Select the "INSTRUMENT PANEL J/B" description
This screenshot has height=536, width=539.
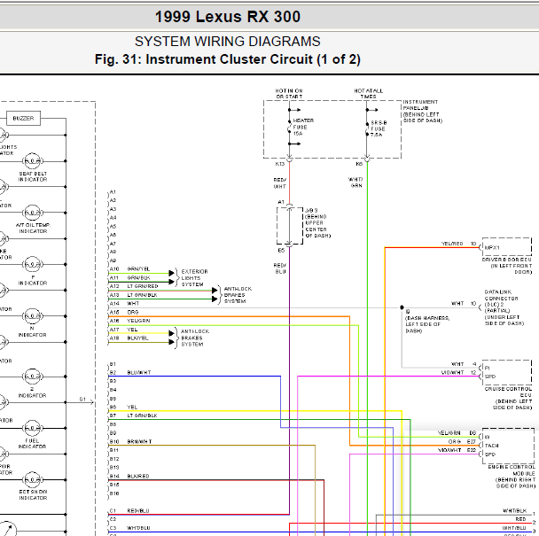tap(423, 112)
